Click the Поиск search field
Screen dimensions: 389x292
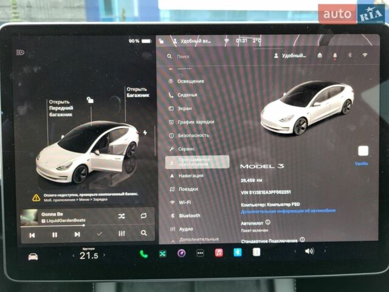(184, 57)
